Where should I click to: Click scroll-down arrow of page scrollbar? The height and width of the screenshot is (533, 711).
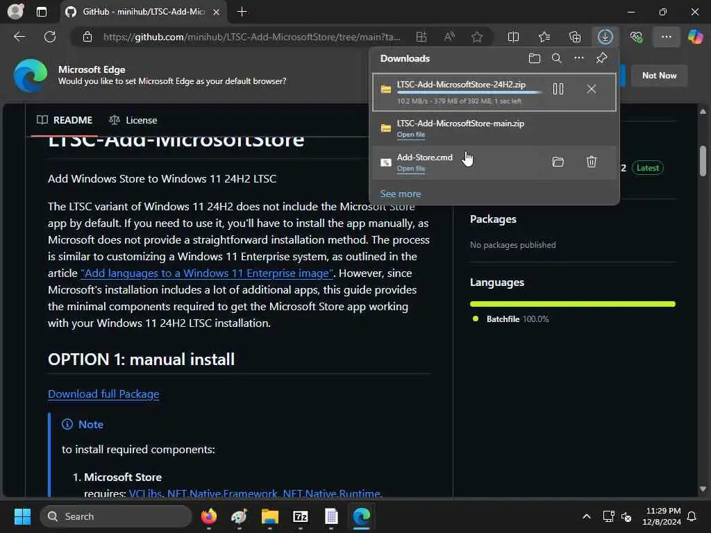[x=703, y=489]
